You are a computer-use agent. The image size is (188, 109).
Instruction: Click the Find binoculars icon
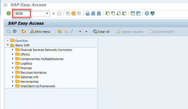click(x=93, y=13)
